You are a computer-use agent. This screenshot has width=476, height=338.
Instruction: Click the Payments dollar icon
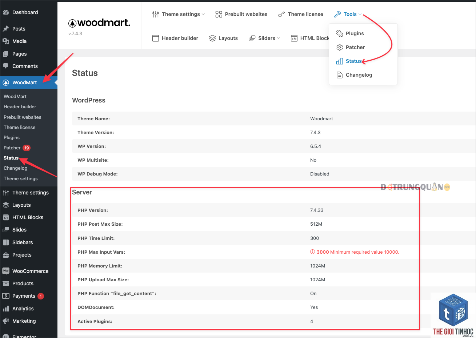(x=6, y=296)
